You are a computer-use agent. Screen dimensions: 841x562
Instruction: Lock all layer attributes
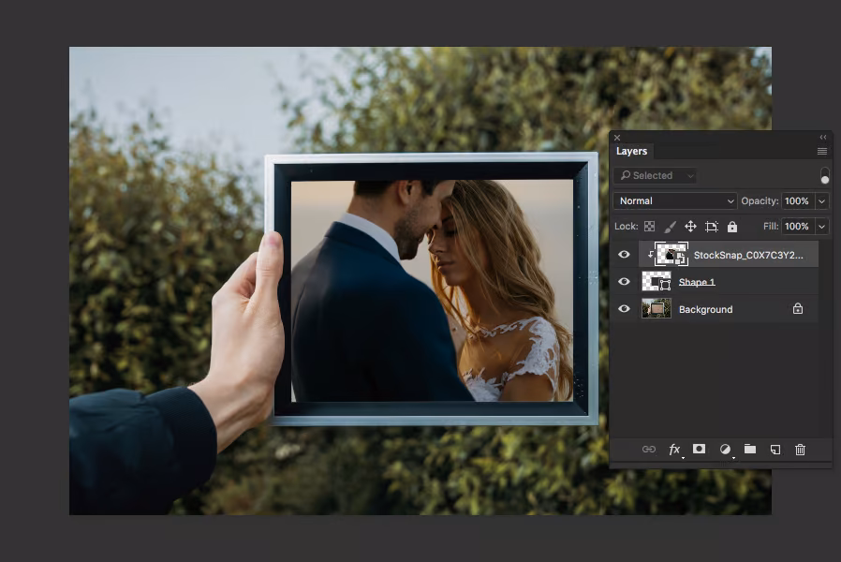[732, 227]
